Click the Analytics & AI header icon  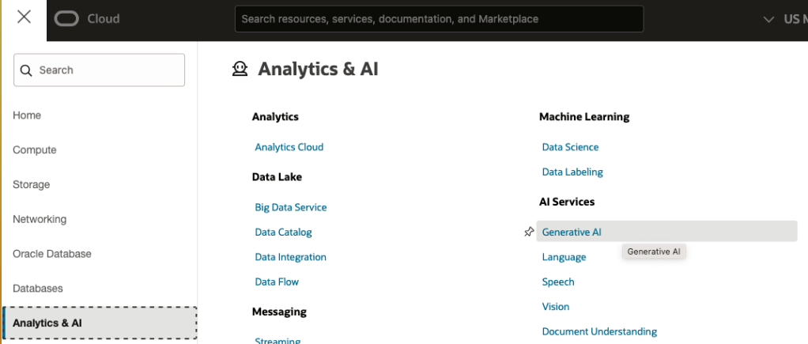point(240,70)
